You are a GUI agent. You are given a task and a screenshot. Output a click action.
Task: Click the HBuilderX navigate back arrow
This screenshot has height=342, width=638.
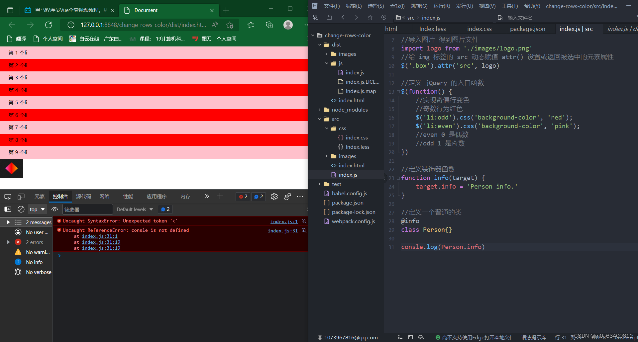(x=343, y=17)
